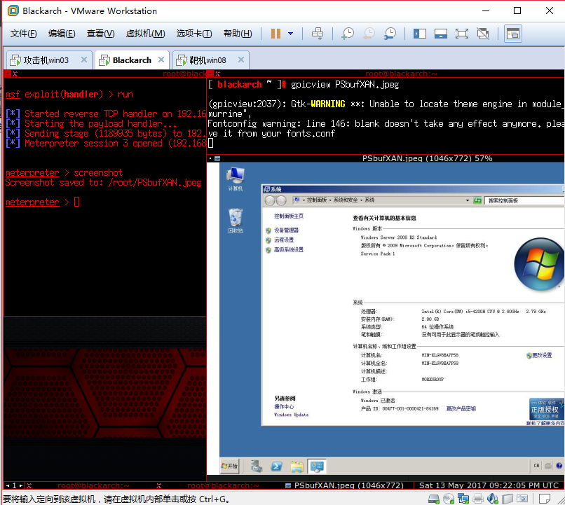Click the 操作中心 link

(284, 406)
